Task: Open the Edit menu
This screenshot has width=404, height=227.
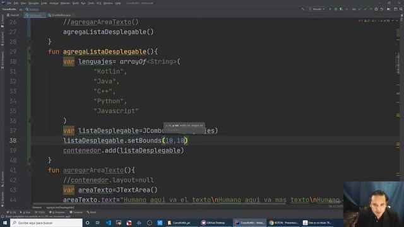Action: (16, 3)
